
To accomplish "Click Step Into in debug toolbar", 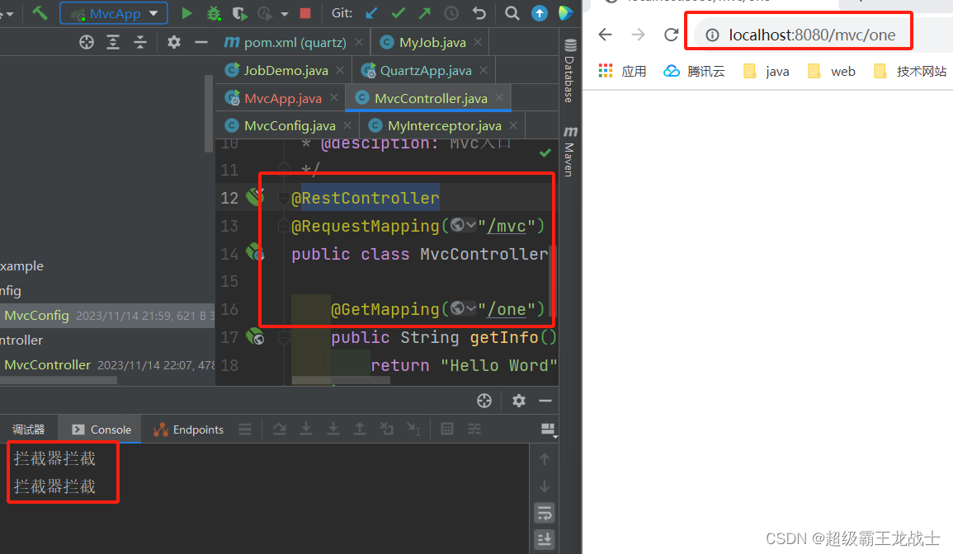I will coord(306,429).
